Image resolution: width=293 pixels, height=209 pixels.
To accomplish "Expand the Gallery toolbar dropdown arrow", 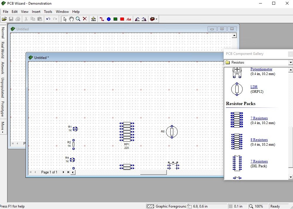I will point(157,19).
